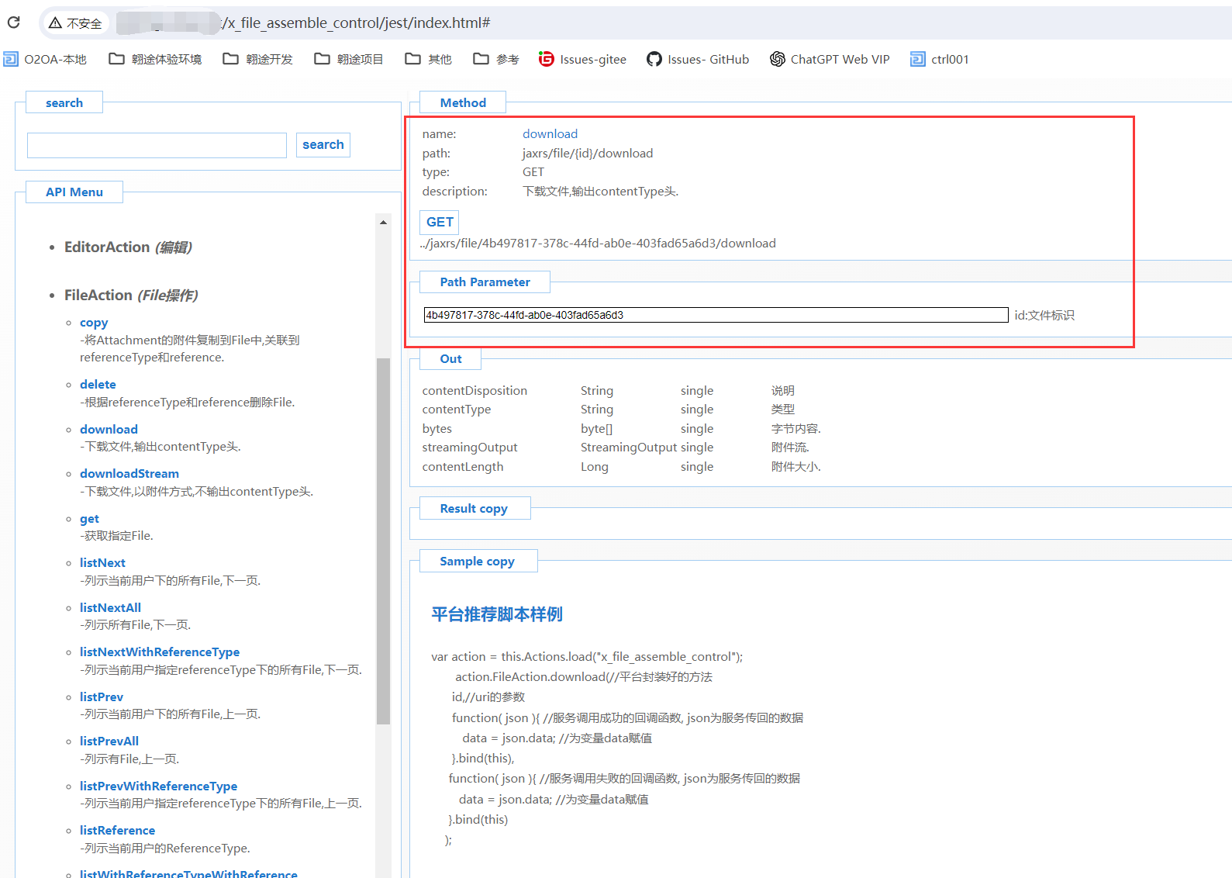The width and height of the screenshot is (1232, 878).
Task: Click the search button
Action: [323, 145]
